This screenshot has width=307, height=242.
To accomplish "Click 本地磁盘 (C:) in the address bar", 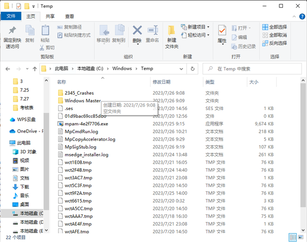I will [x=90, y=69].
